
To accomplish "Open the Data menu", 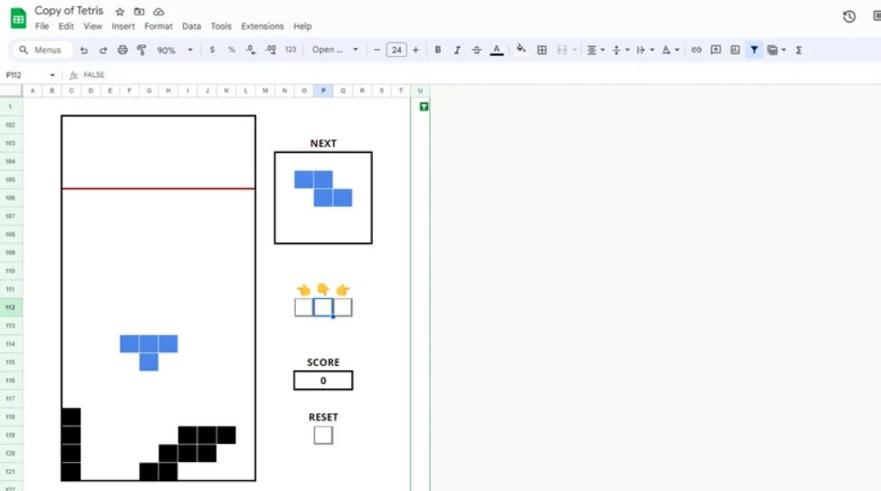I will [x=191, y=26].
